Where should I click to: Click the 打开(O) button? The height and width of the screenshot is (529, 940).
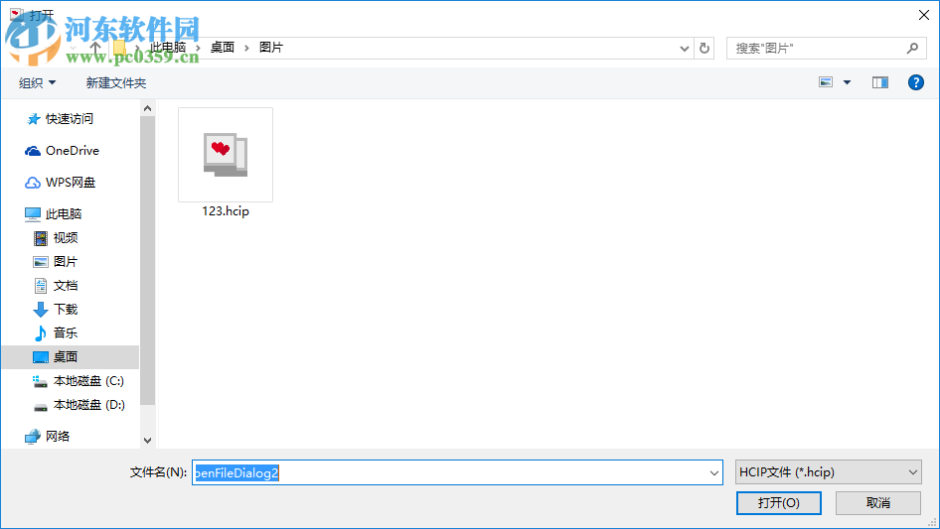click(x=779, y=502)
